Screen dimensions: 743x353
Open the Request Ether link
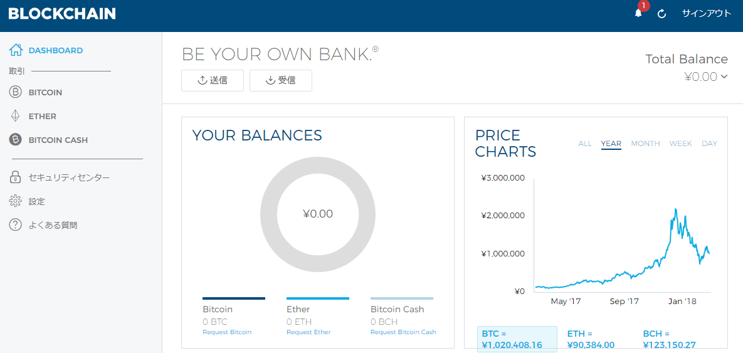[308, 332]
